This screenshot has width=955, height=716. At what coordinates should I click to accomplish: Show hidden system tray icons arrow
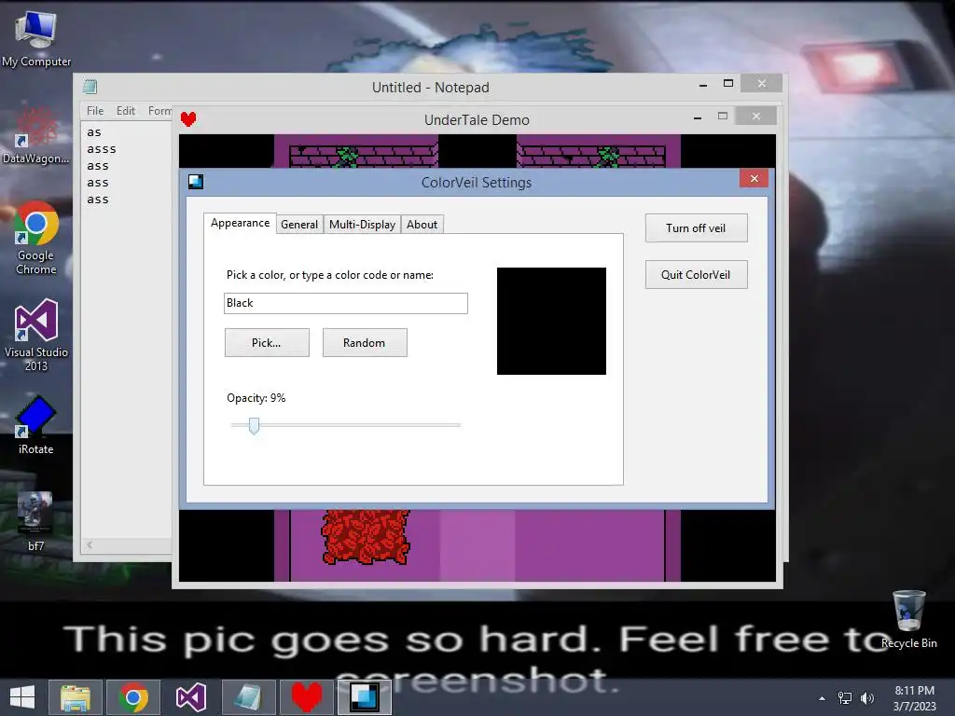[x=822, y=698]
